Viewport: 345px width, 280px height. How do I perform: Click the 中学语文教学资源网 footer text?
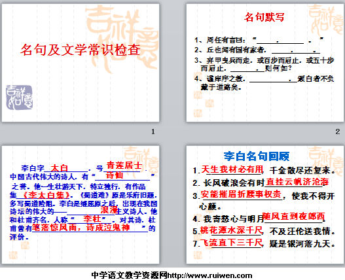pyautogui.click(x=130, y=275)
